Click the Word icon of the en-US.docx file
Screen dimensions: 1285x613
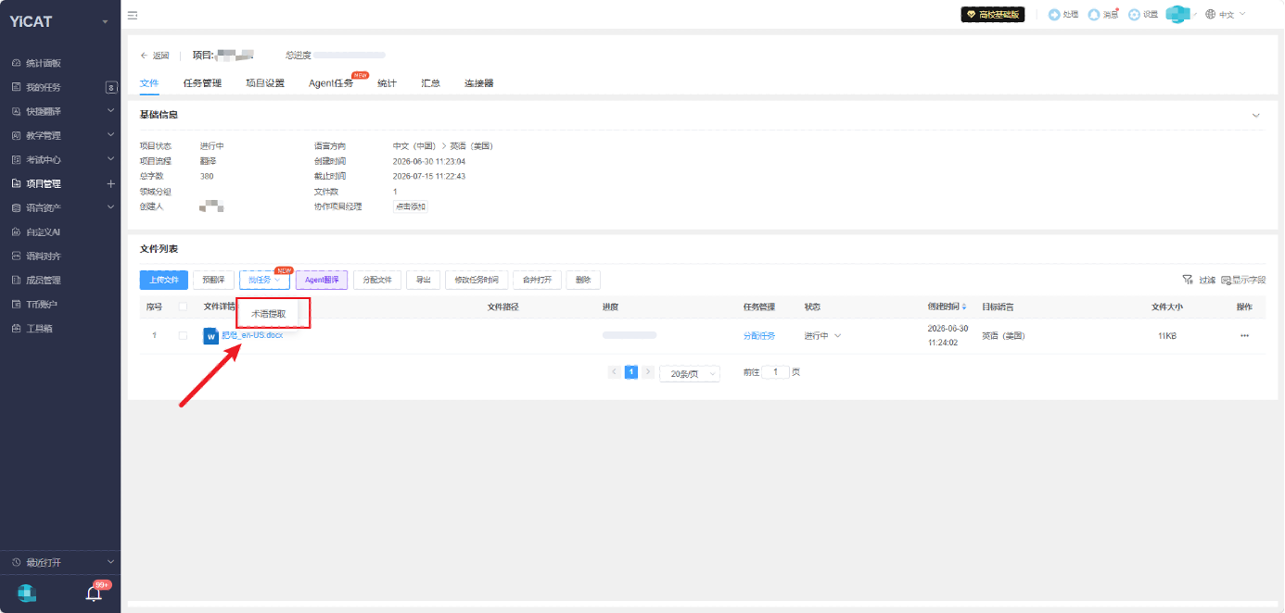(210, 335)
